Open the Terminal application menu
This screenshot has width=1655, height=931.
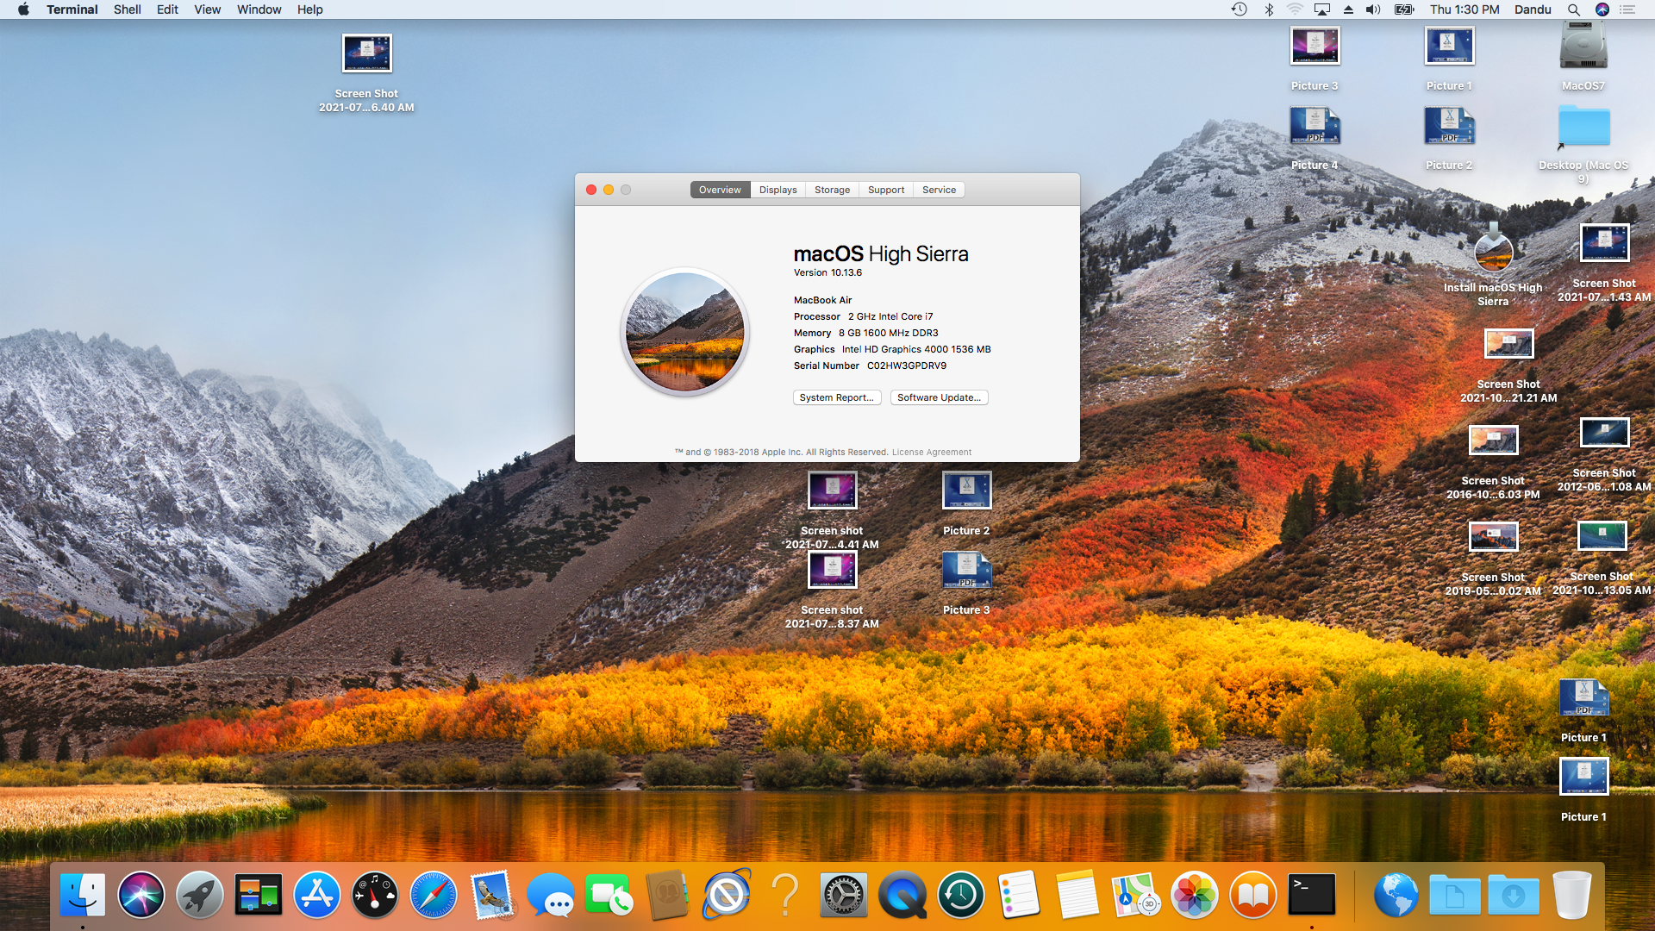72,9
